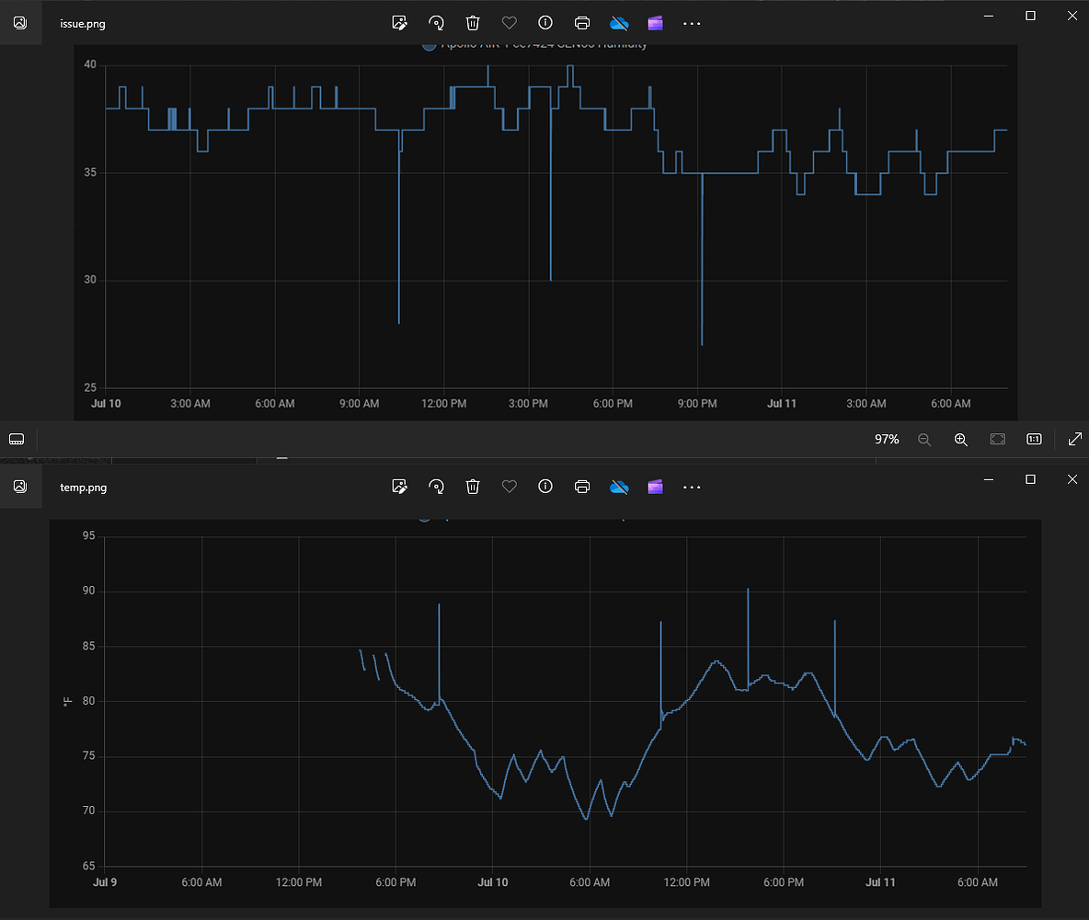Viewport: 1089px width, 920px height.
Task: Delete the issue.png photo
Action: 473,23
